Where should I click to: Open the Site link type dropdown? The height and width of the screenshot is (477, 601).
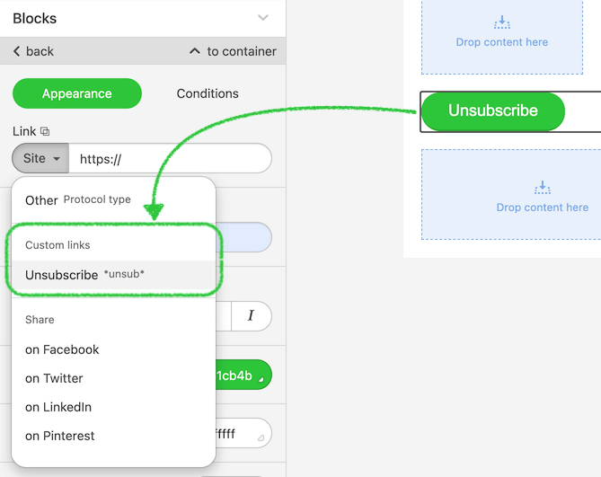(40, 158)
